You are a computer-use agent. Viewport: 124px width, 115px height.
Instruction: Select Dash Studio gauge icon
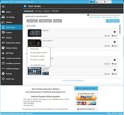click(x=3, y=27)
